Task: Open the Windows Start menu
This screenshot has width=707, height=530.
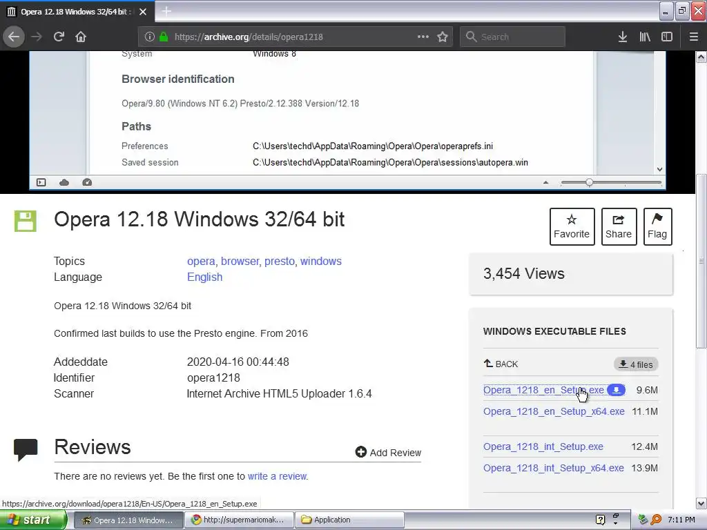Action: point(33,520)
